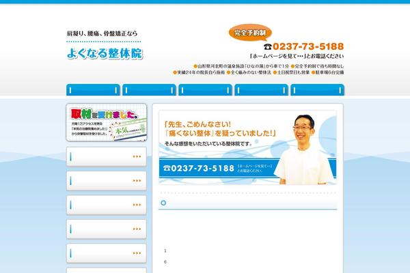Open the last blue navigation tab in the menu bar
This screenshot has height=273, width=410.
tap(318, 90)
